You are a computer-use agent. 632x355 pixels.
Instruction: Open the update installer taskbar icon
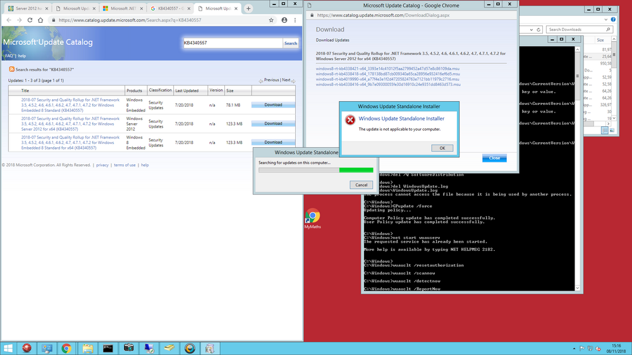210,348
